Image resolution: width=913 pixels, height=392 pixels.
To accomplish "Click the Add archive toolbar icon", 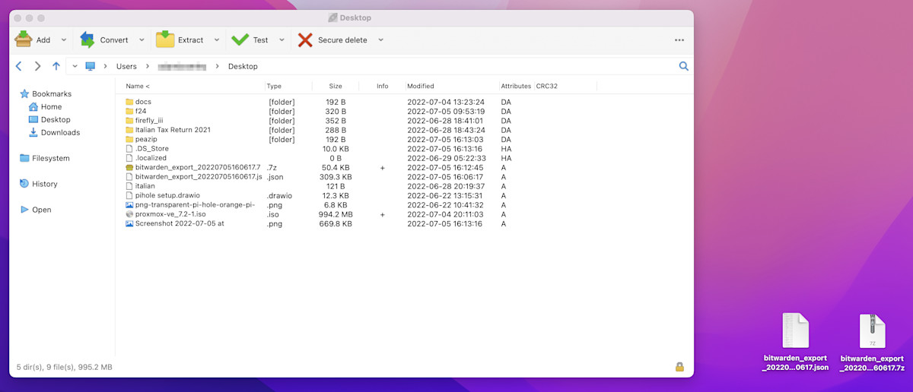I will [24, 40].
